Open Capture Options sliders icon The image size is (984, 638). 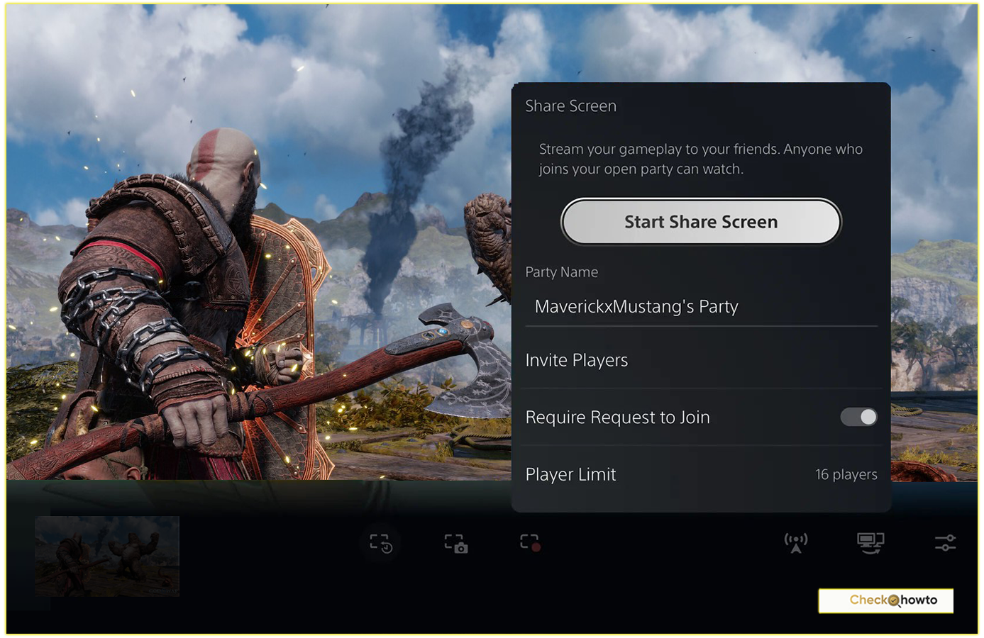(x=945, y=543)
